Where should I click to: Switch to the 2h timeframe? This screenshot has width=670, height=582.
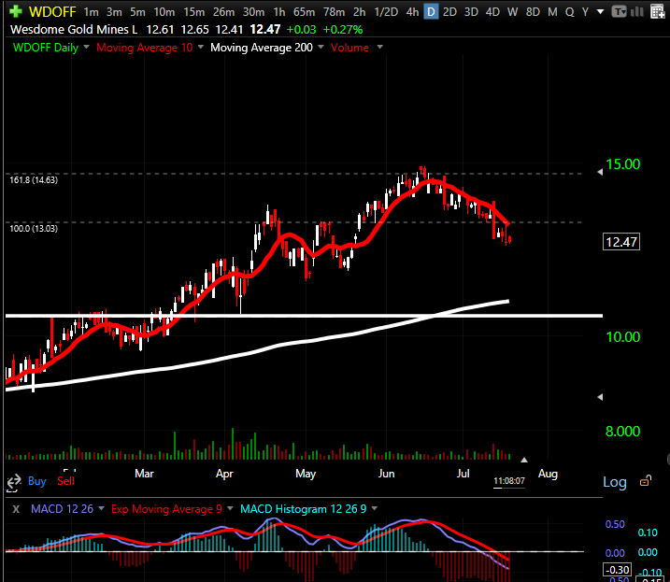[360, 12]
